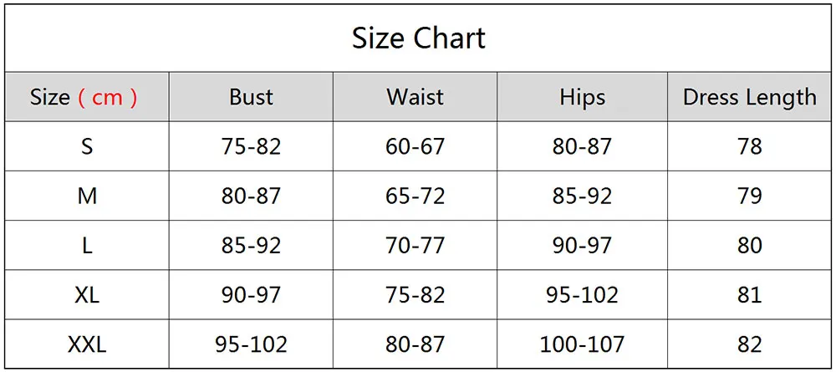
Task: Select the Bust column header
Action: click(x=251, y=97)
